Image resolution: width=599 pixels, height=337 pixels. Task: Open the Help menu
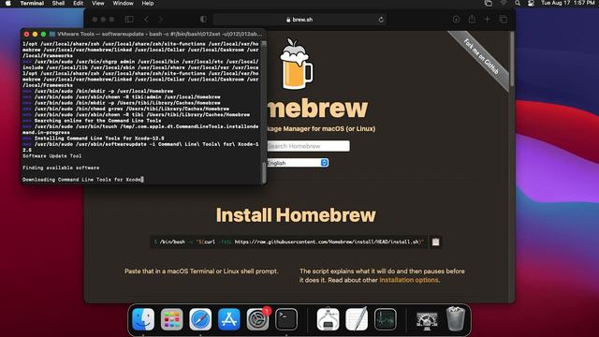pos(148,4)
